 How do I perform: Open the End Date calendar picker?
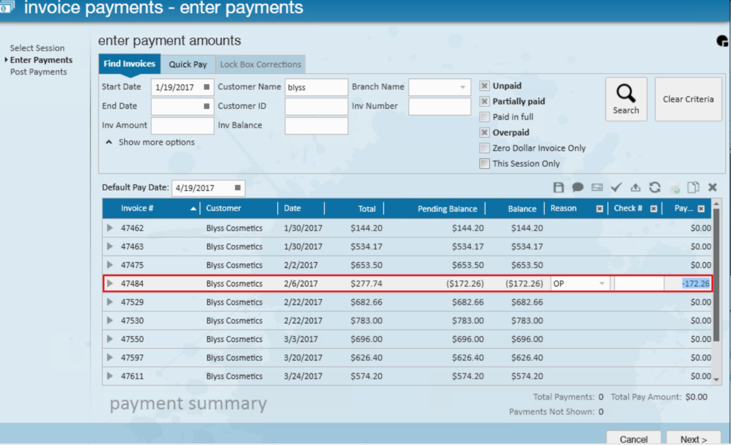[207, 106]
